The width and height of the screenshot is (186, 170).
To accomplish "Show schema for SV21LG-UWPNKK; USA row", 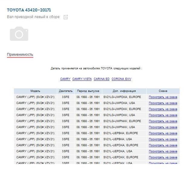I will [x=163, y=127].
